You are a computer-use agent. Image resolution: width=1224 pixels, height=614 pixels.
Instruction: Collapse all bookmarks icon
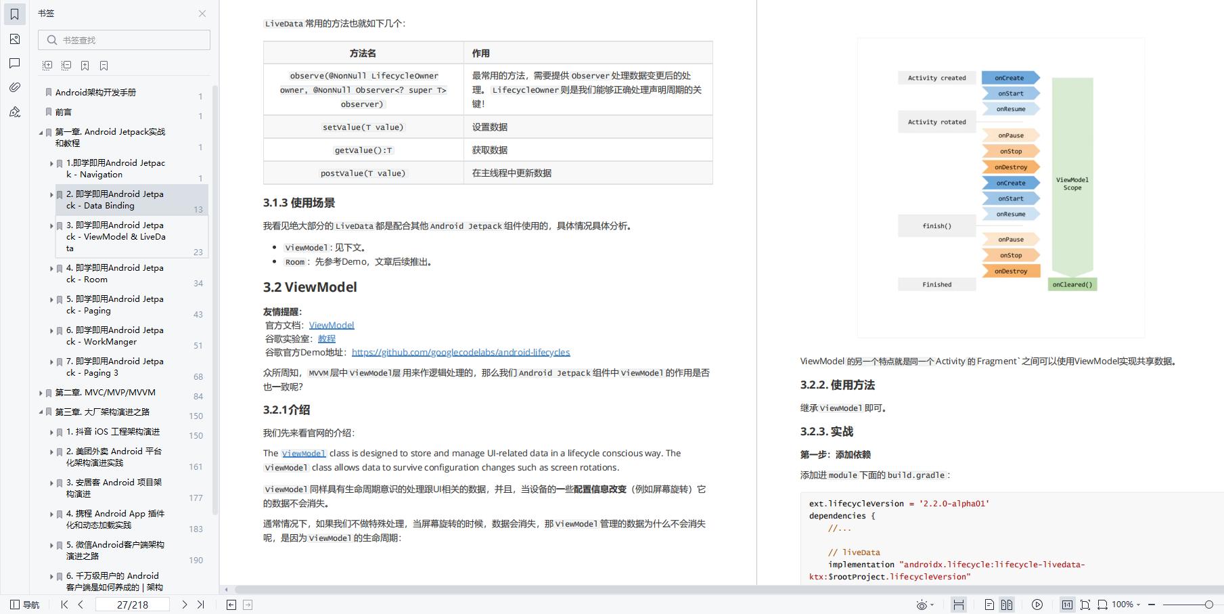[x=66, y=66]
